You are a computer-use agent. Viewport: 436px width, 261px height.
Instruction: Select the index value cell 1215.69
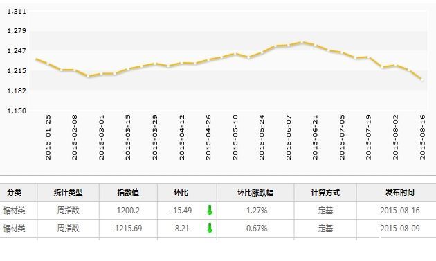pos(129,229)
